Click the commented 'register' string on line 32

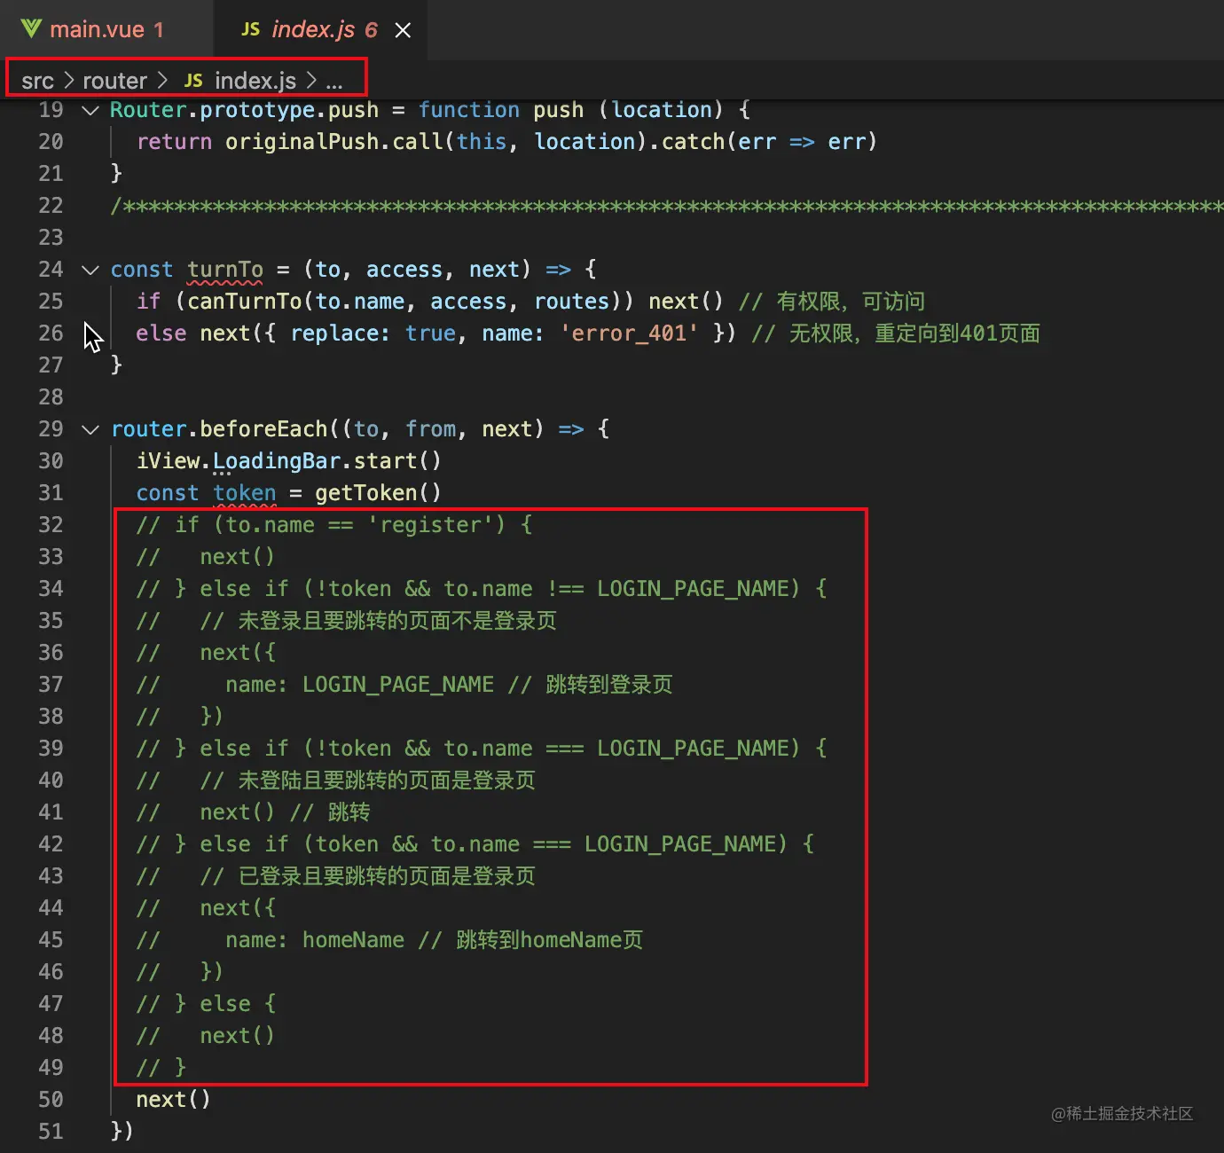(430, 525)
